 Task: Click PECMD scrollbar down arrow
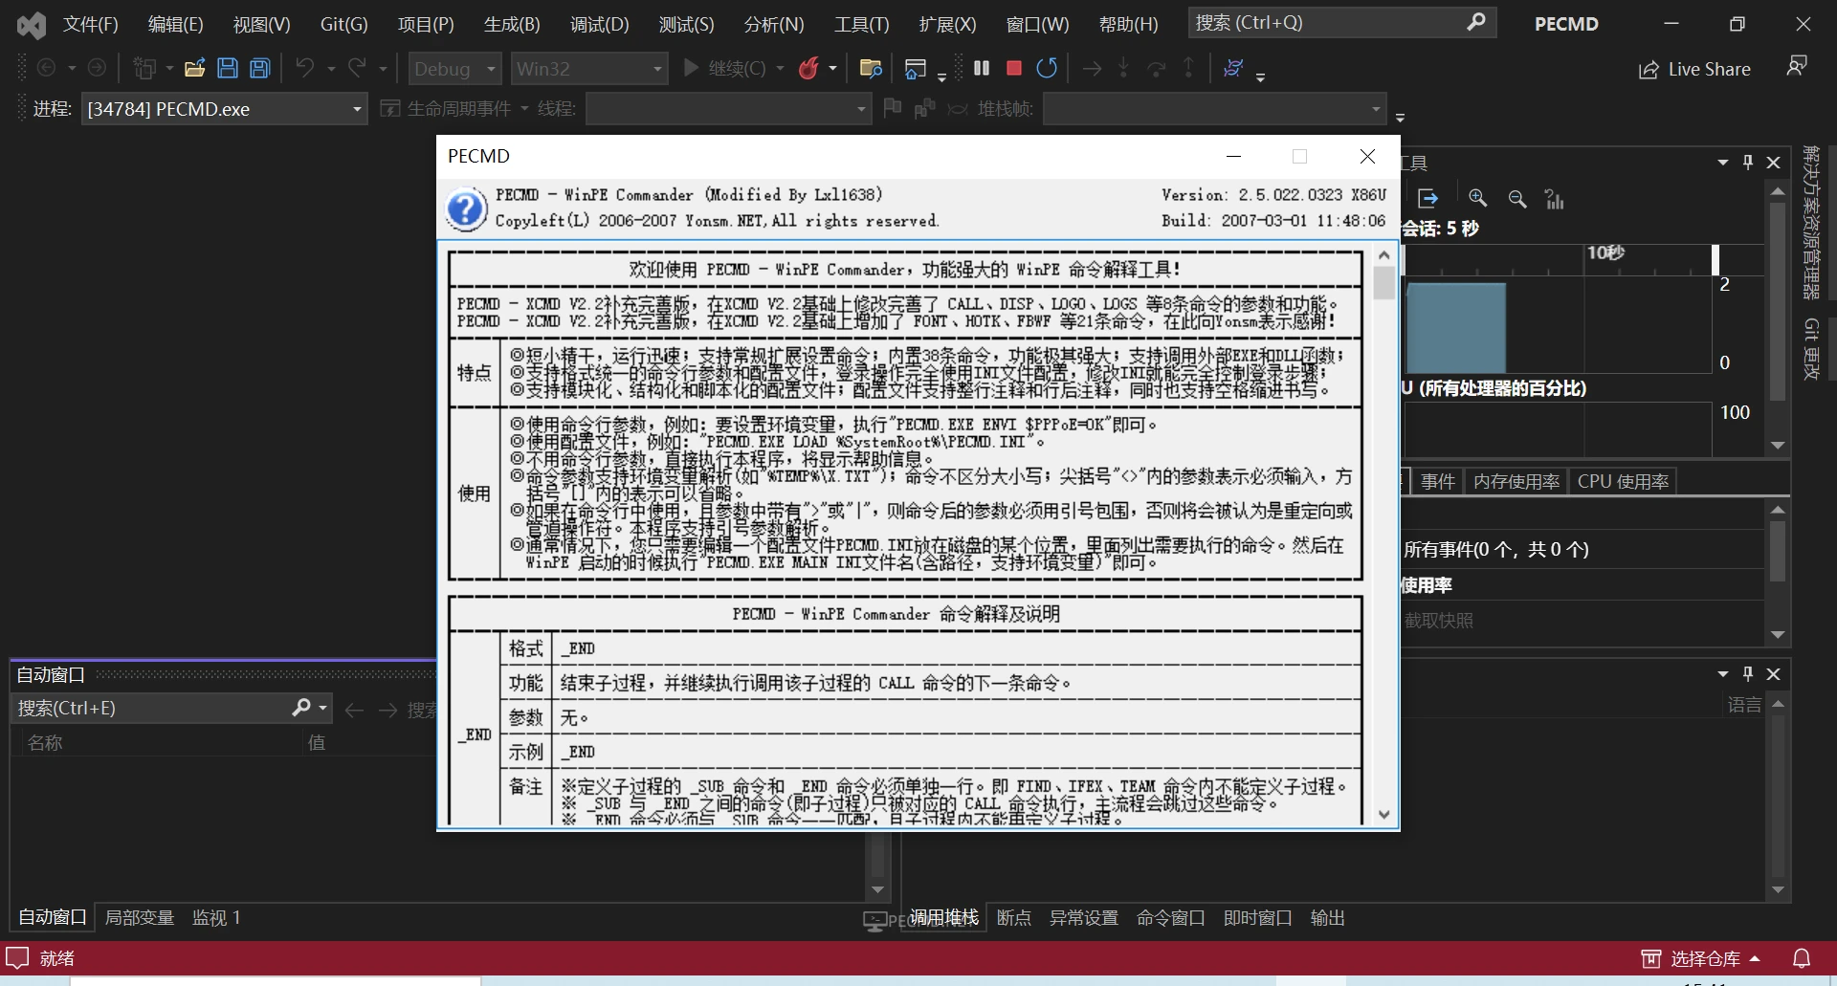(x=1383, y=815)
